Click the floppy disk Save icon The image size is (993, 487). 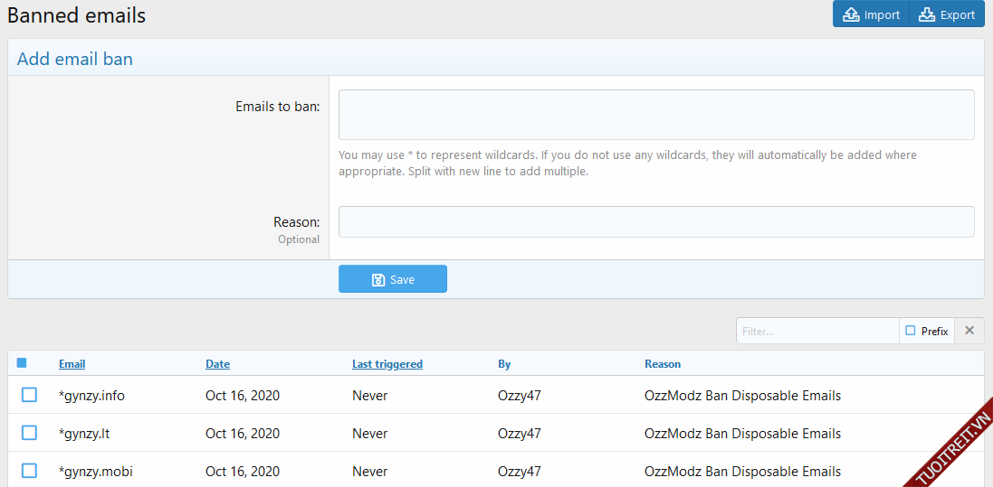(x=378, y=280)
